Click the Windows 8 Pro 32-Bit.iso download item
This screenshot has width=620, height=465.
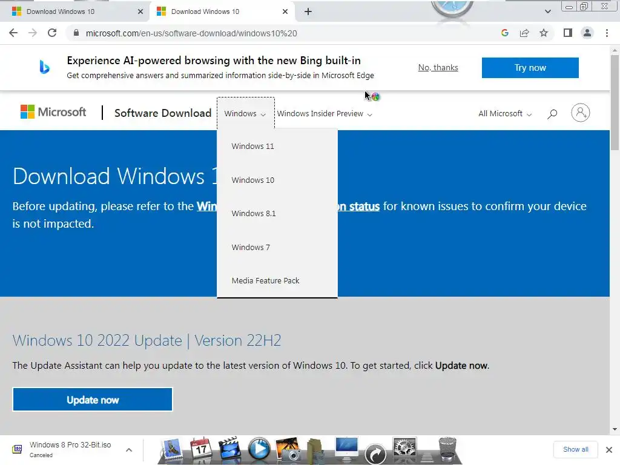click(70, 449)
